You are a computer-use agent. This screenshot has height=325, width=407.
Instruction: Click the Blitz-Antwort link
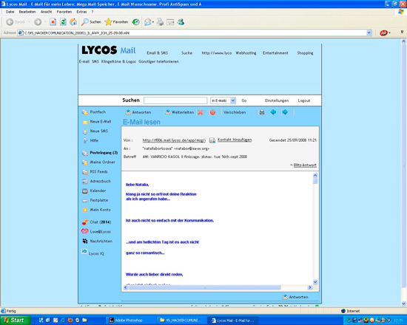point(305,165)
